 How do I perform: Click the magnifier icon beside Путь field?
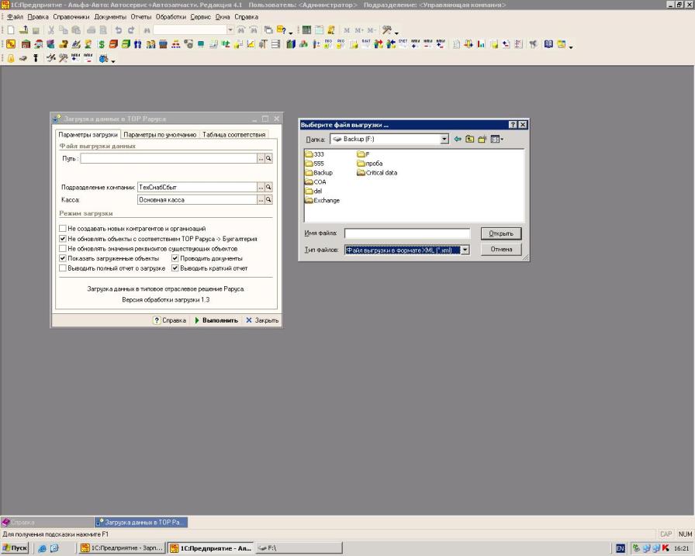(x=268, y=158)
